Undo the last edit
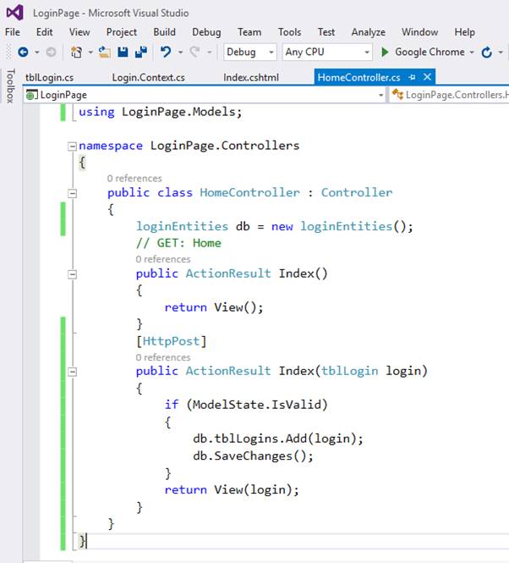The height and width of the screenshot is (563, 509). [166, 52]
